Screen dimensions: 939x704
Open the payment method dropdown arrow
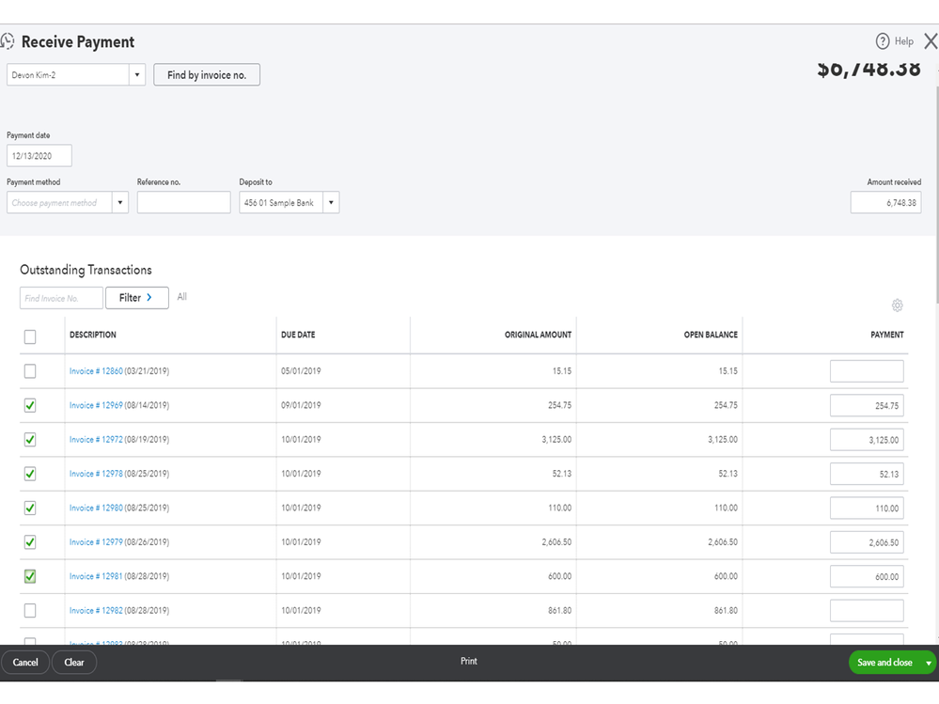click(x=119, y=202)
